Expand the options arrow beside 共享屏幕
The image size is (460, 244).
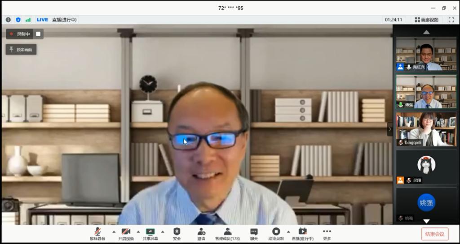(x=163, y=231)
